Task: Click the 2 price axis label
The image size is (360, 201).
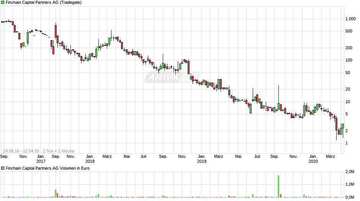Action: [x=347, y=131]
